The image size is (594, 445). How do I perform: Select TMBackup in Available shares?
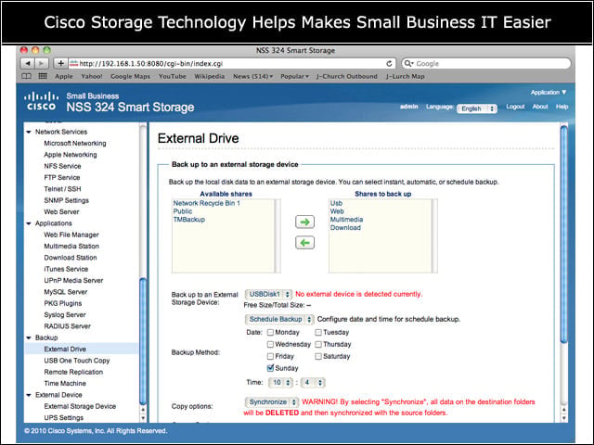pyautogui.click(x=188, y=220)
